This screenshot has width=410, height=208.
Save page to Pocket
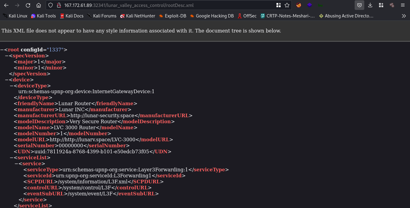pos(359,5)
